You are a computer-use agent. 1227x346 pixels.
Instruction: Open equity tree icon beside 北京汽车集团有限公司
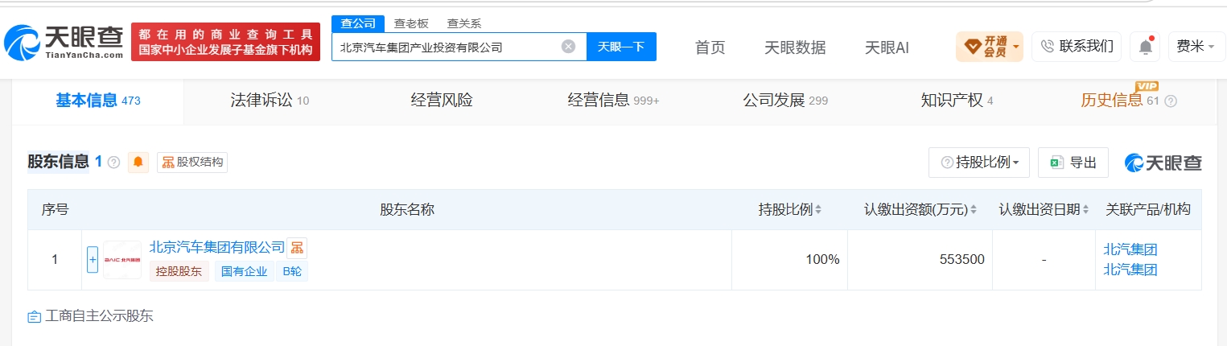[x=298, y=248]
